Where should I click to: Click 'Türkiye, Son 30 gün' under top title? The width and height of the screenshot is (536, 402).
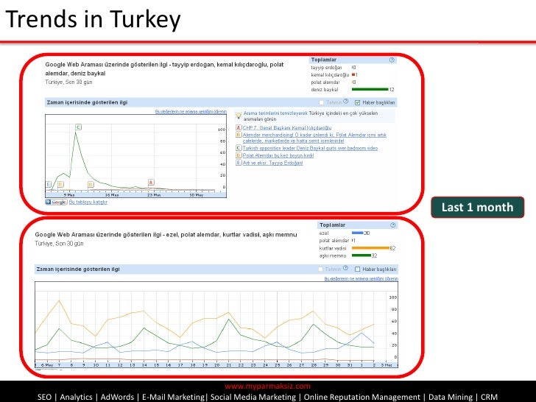click(68, 82)
